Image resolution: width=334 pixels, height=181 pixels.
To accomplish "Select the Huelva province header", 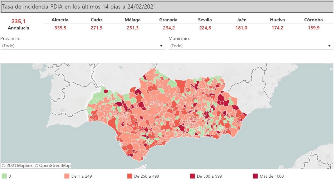I will [277, 20].
